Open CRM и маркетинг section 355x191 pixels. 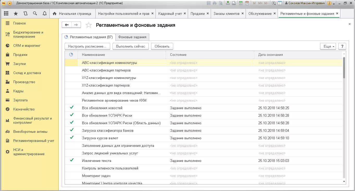[x=27, y=45]
